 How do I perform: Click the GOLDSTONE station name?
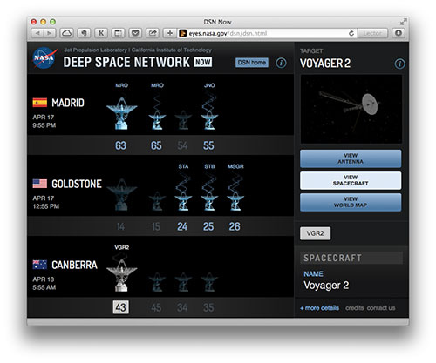pos(77,184)
